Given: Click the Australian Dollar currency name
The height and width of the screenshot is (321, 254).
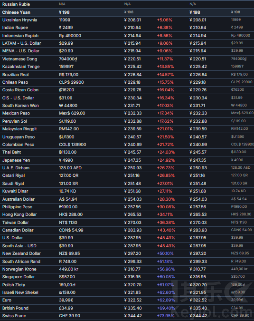Looking at the screenshot, I should tap(19, 199).
